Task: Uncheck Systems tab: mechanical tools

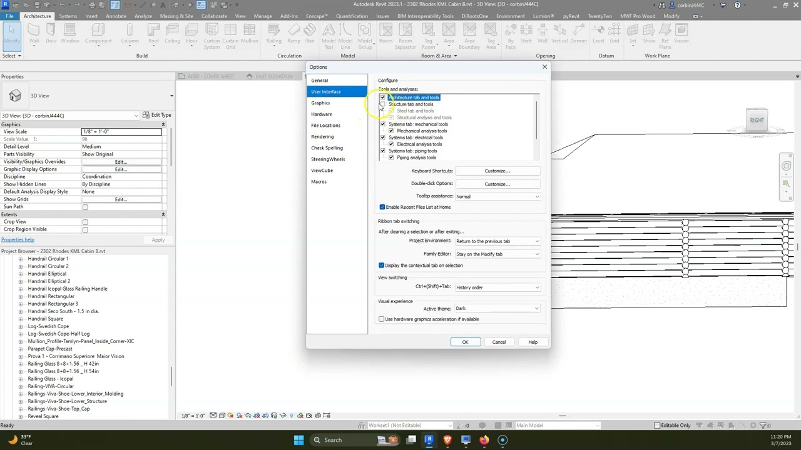Action: [383, 124]
